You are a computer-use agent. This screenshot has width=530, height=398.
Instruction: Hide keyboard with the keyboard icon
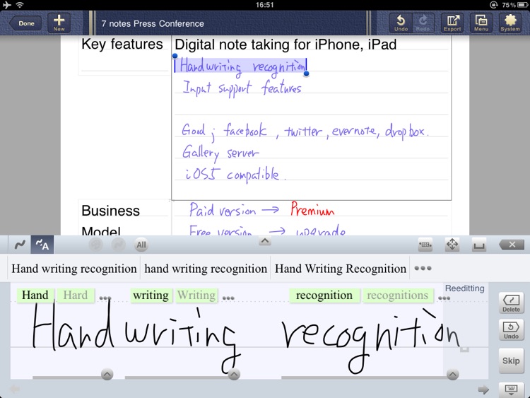[511, 390]
